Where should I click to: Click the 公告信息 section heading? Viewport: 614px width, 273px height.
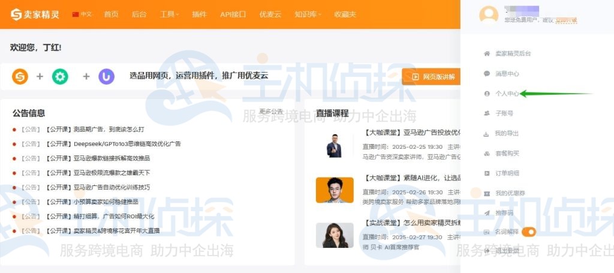(x=29, y=113)
